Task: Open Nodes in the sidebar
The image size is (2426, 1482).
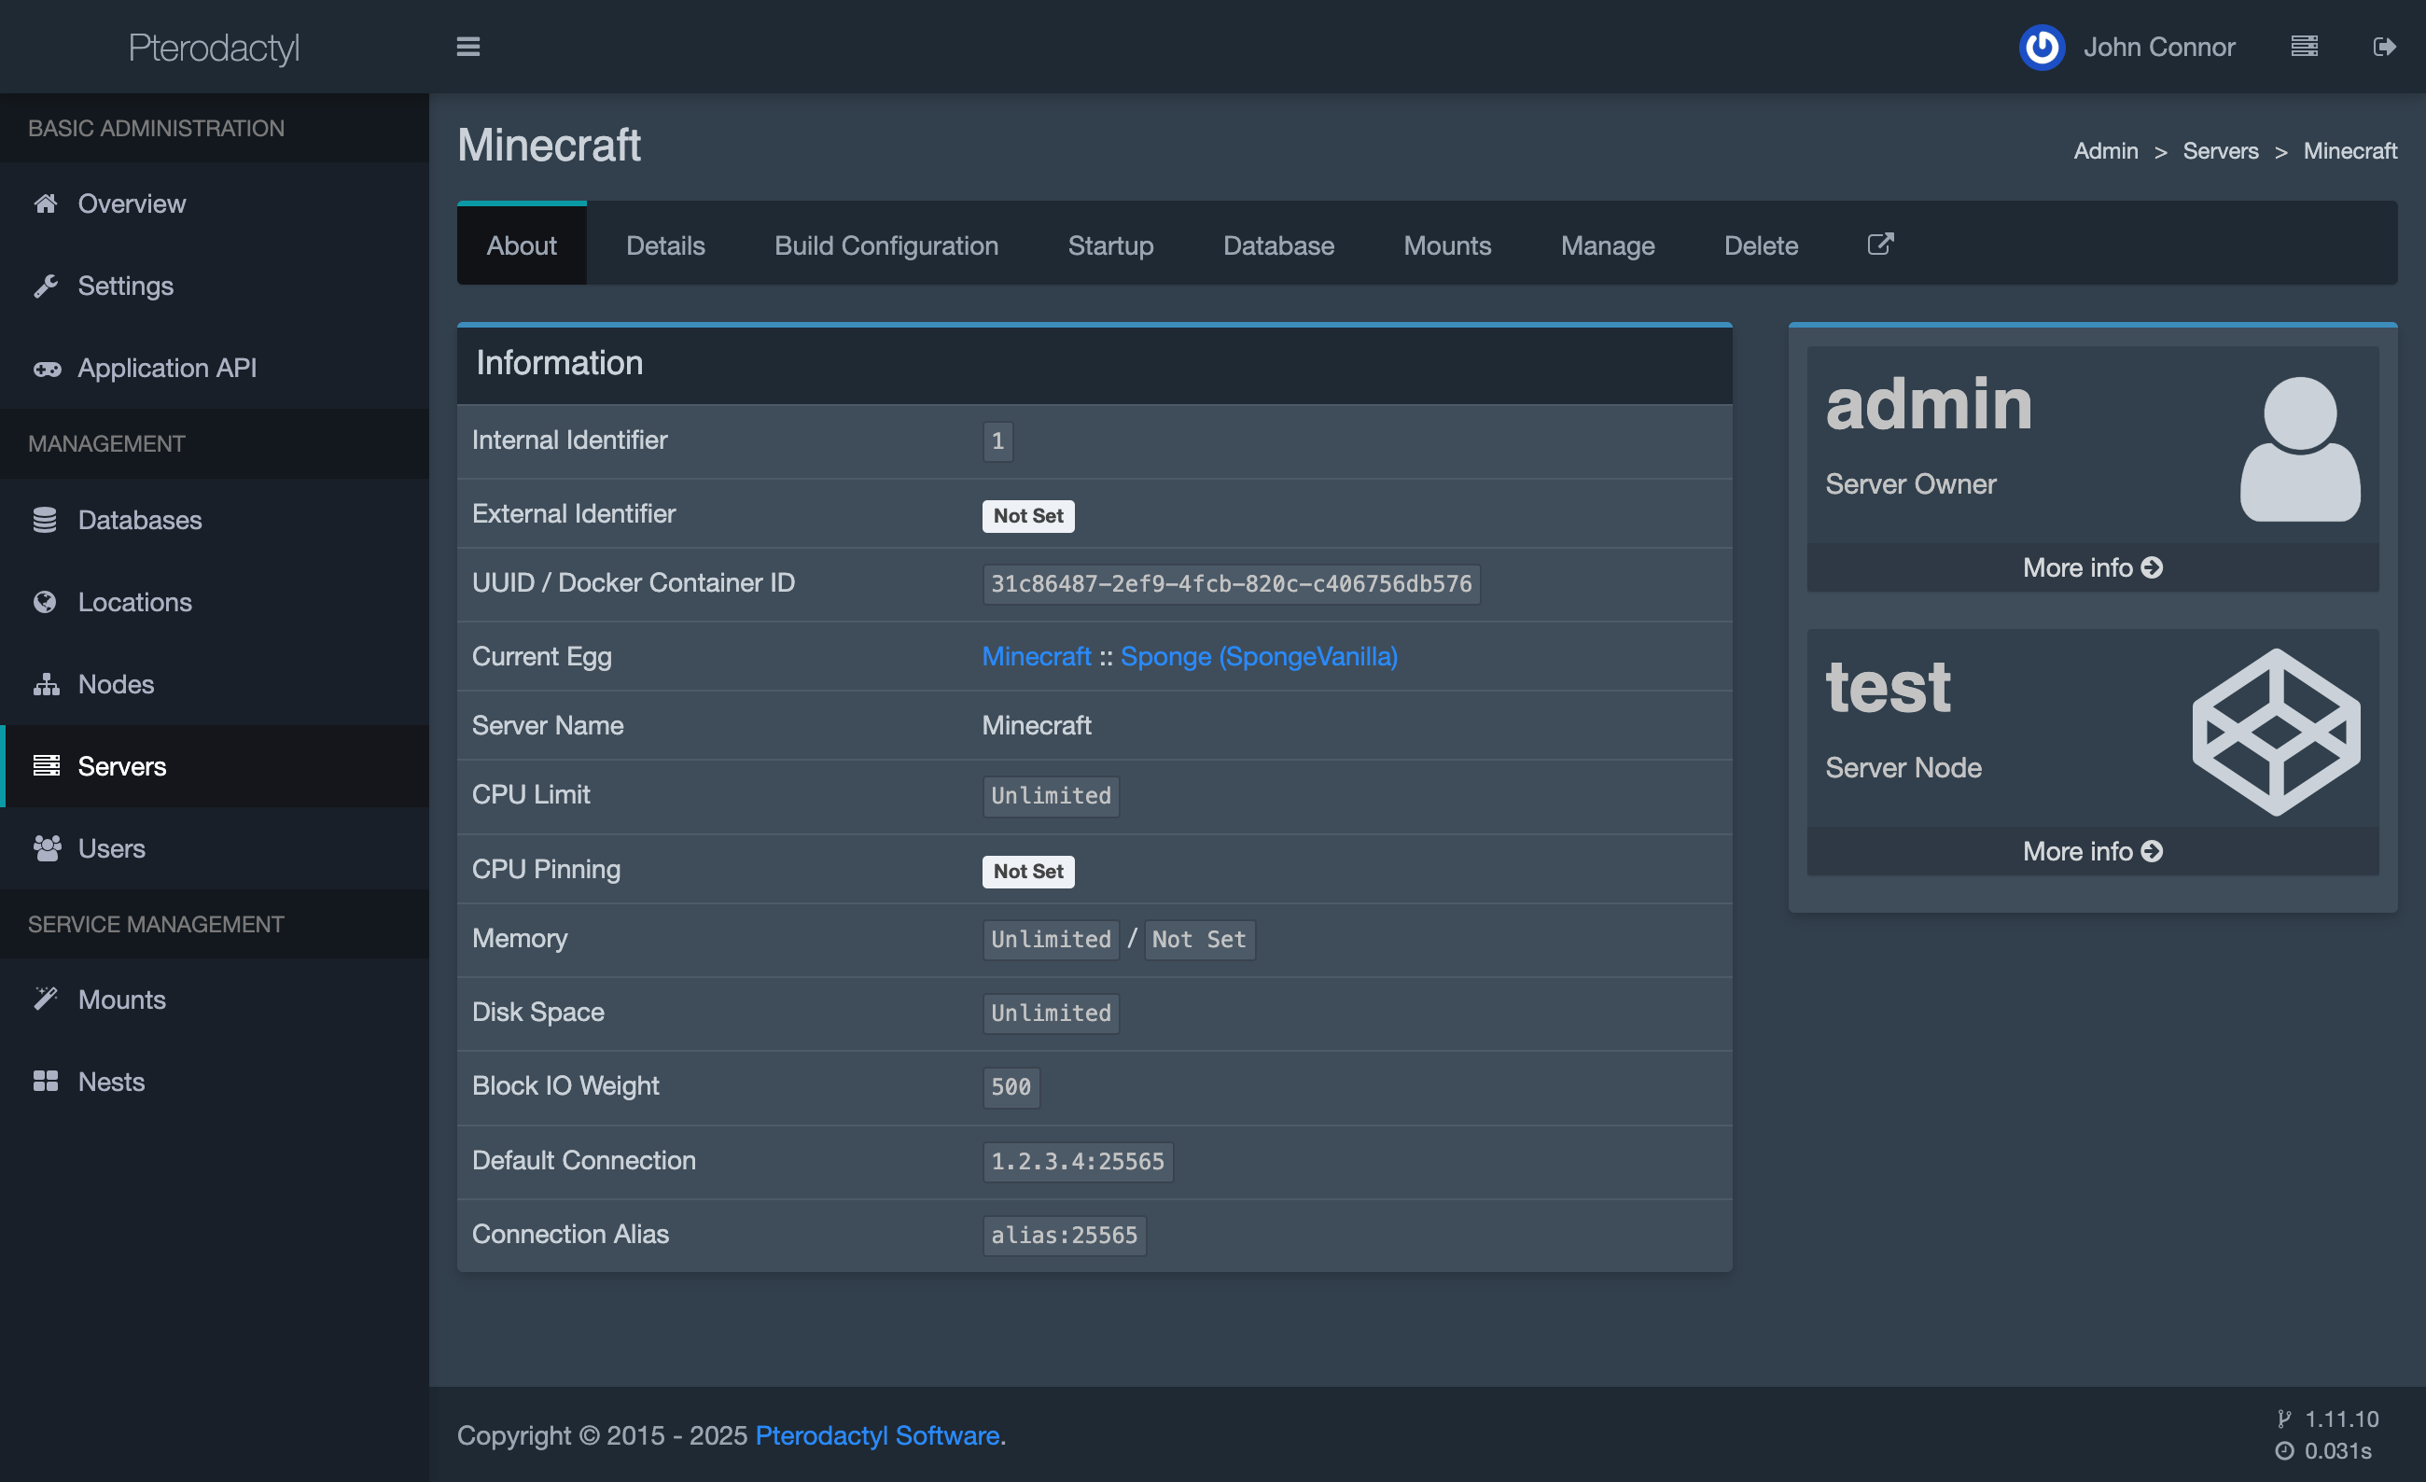Action: coord(215,683)
